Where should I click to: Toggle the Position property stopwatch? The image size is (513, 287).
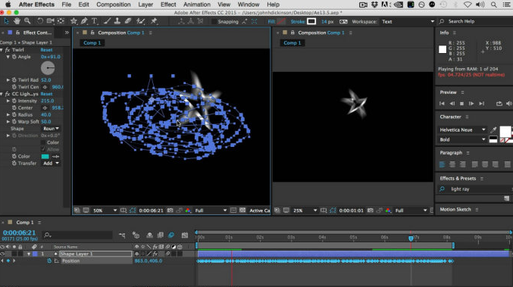click(x=49, y=260)
